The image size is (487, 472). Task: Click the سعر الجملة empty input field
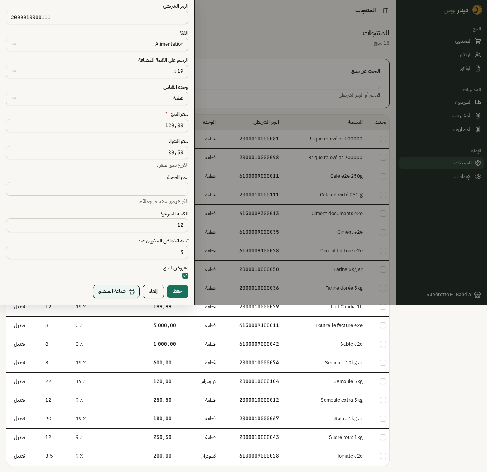pyautogui.click(x=97, y=189)
